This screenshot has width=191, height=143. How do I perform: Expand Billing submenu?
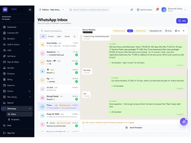click(x=30, y=79)
